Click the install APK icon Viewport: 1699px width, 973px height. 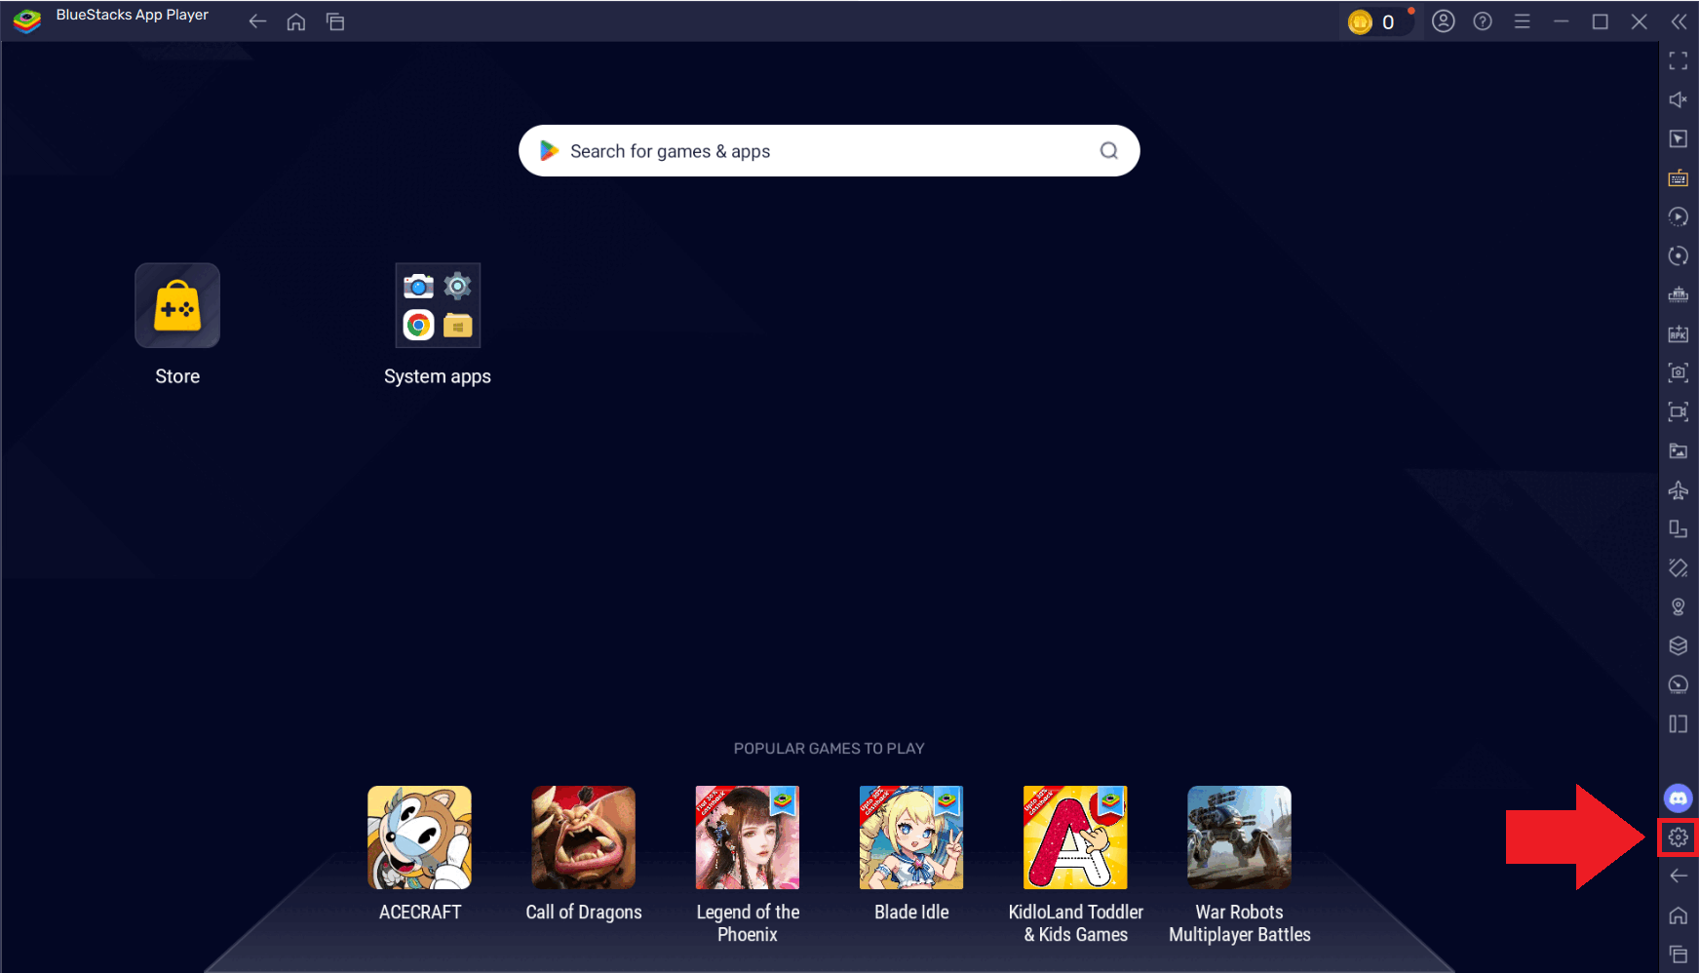coord(1678,334)
